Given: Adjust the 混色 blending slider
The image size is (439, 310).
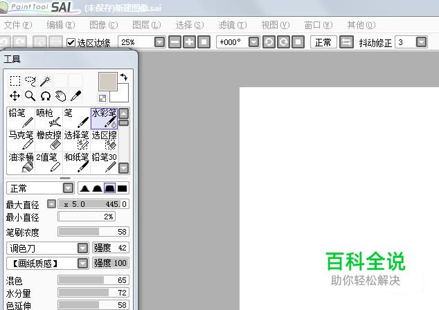Looking at the screenshot, I should click(93, 280).
